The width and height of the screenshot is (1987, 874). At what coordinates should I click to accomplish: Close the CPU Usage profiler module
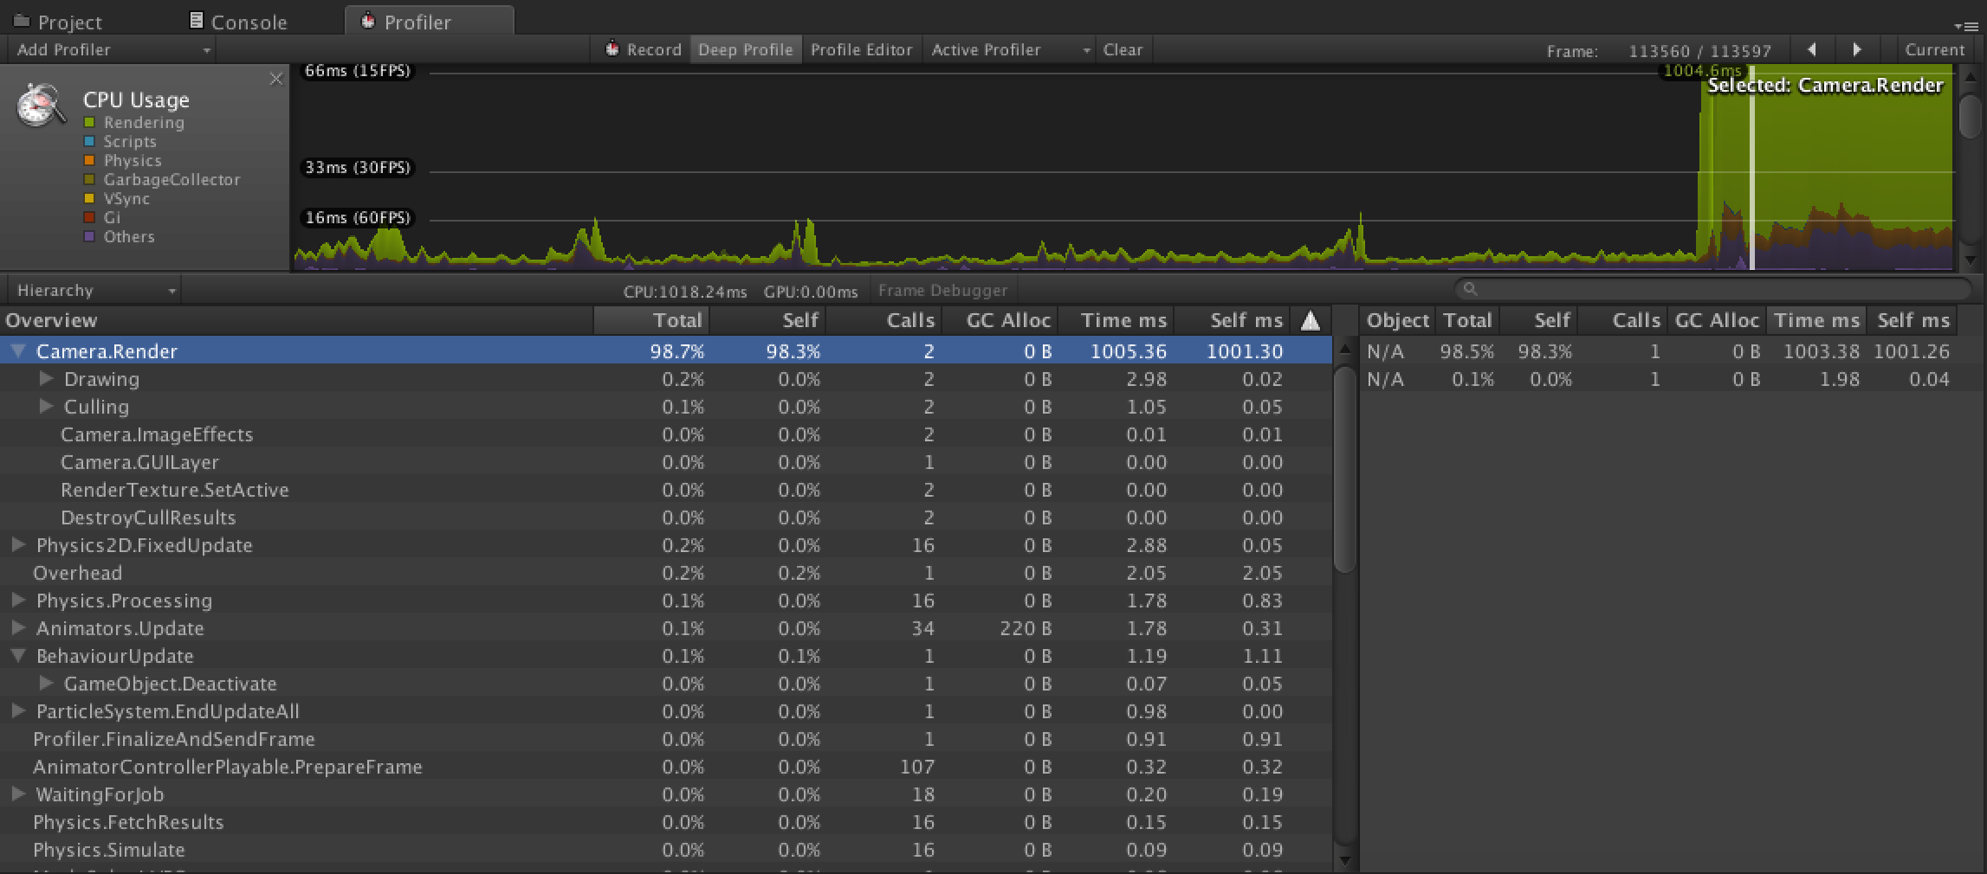276,80
